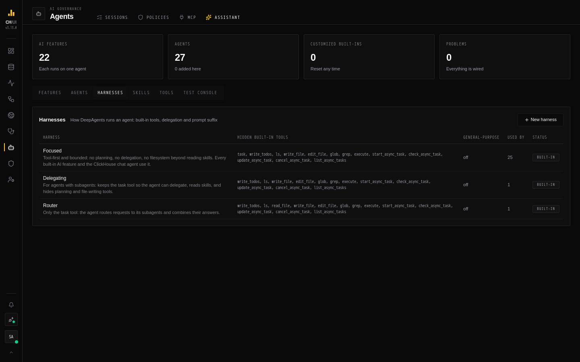580x362 pixels.
Task: Expand the sidebar with the bottom chevron
Action: 11,352
